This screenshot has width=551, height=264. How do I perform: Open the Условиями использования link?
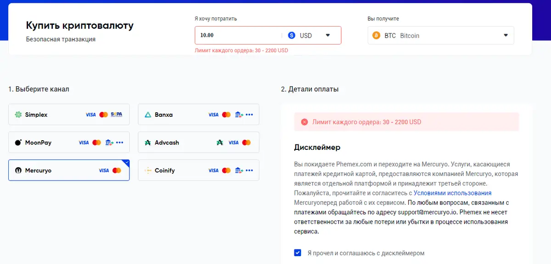(453, 193)
